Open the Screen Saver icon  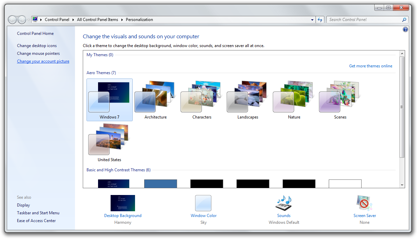click(364, 203)
